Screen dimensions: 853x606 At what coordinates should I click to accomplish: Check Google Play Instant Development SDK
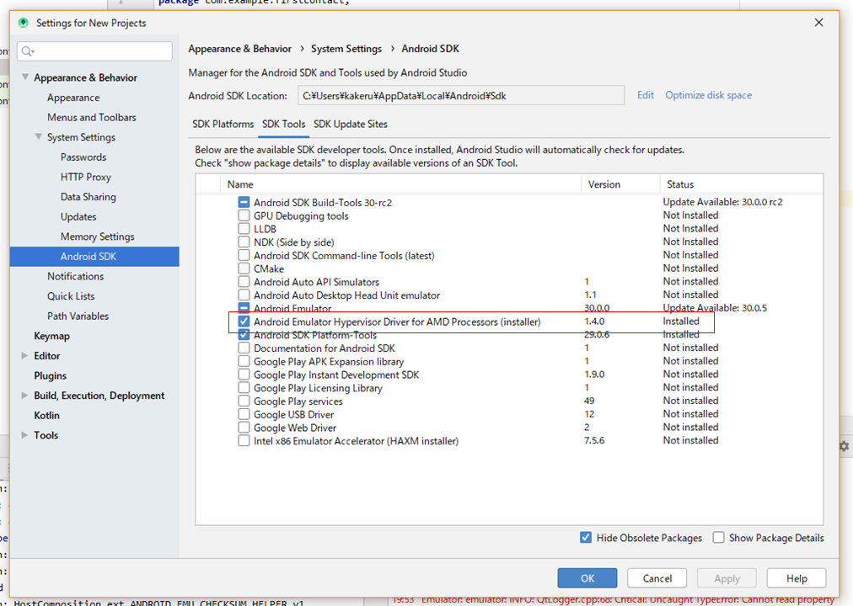click(244, 375)
